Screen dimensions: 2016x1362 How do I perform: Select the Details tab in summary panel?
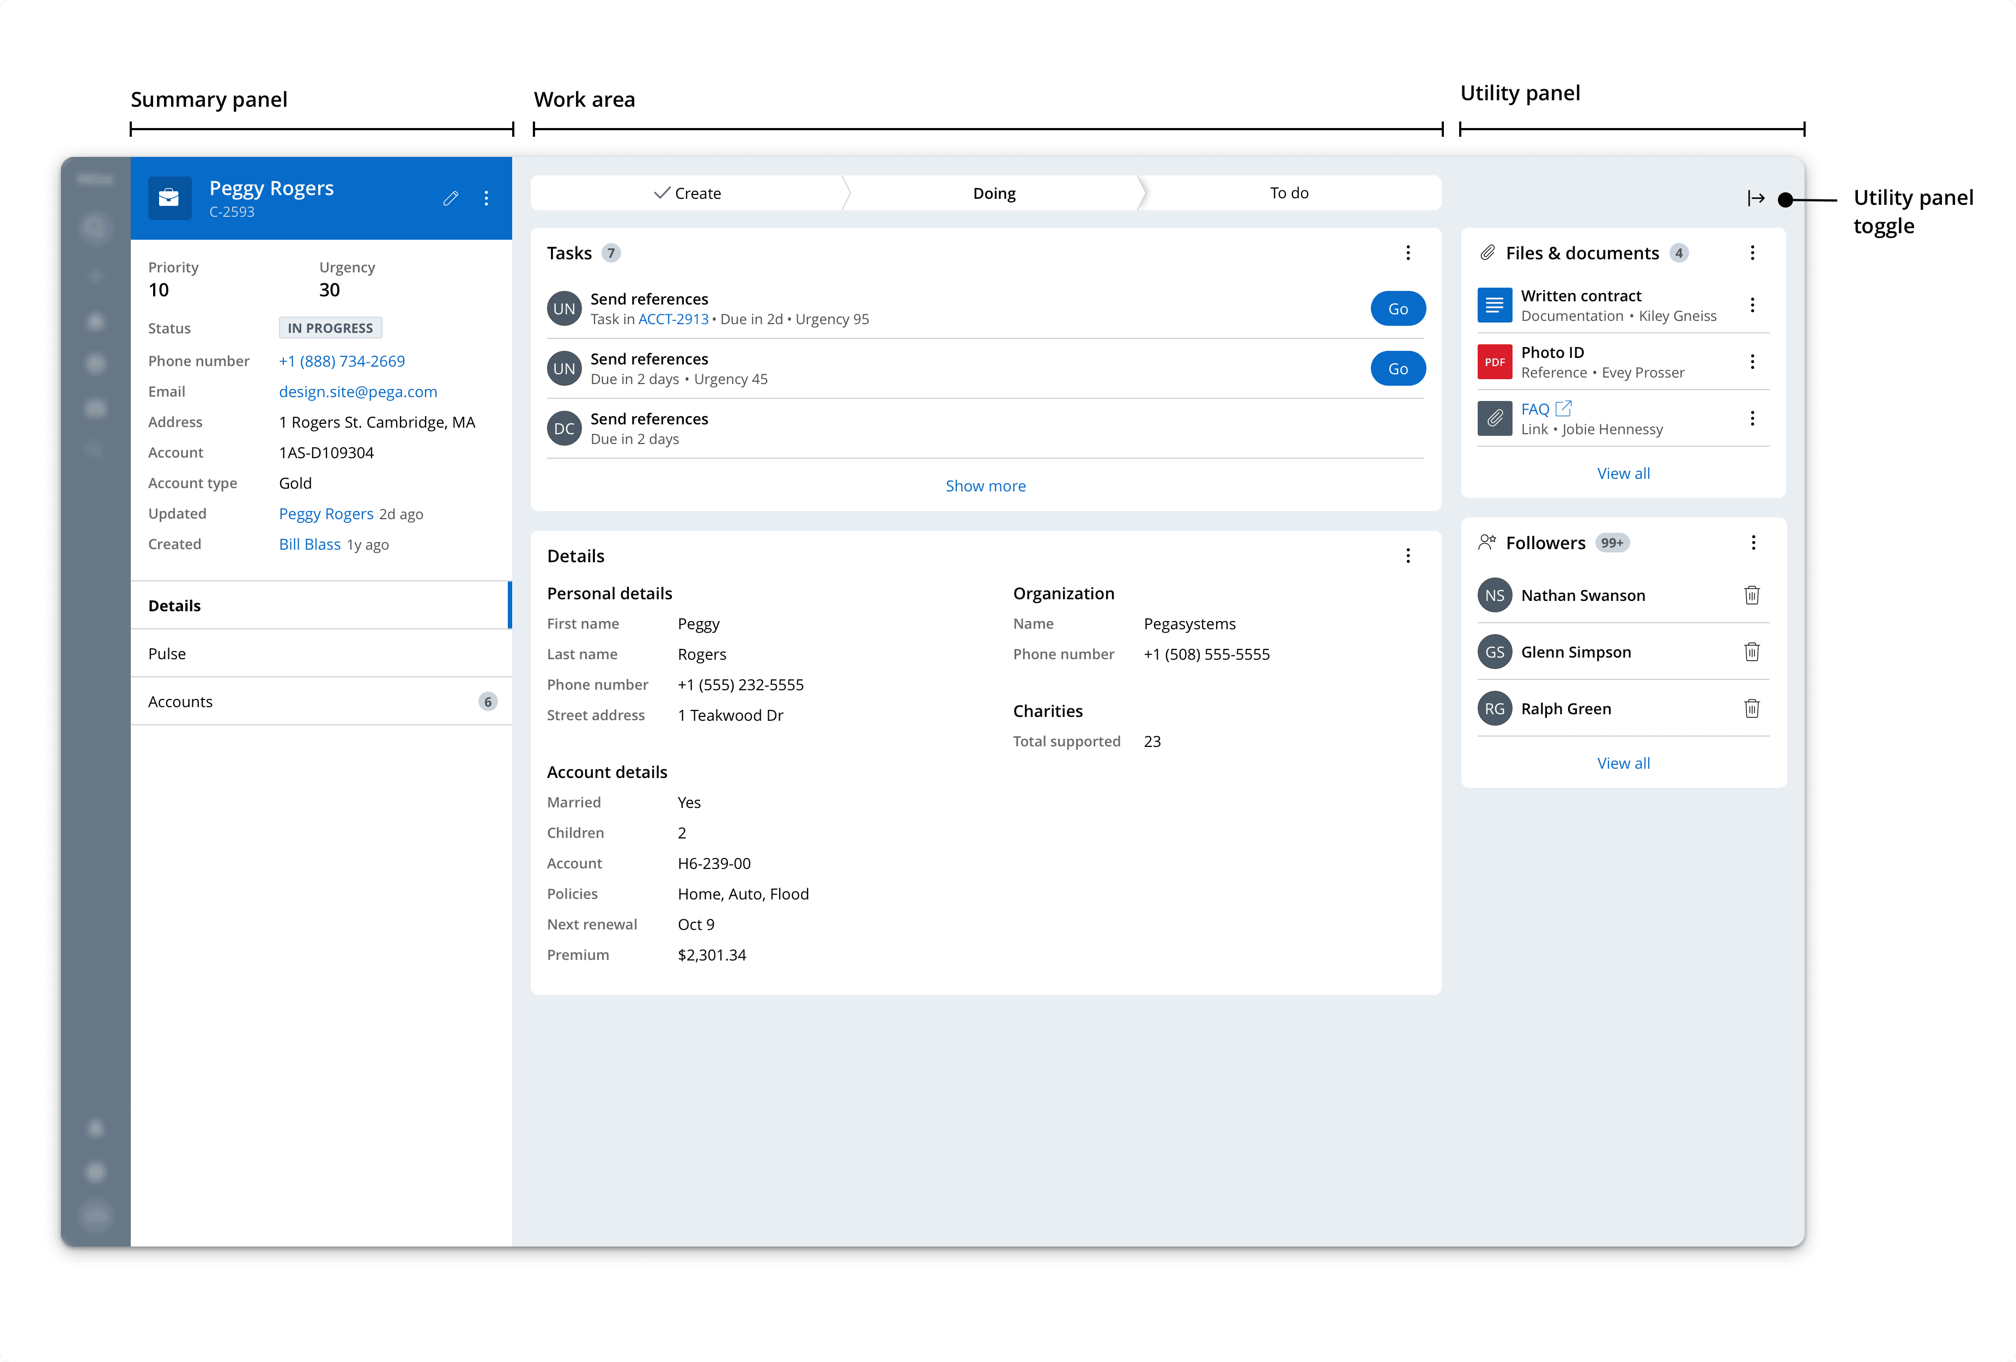pyautogui.click(x=321, y=605)
